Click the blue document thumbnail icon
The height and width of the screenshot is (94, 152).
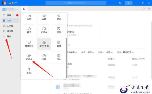pos(58,87)
